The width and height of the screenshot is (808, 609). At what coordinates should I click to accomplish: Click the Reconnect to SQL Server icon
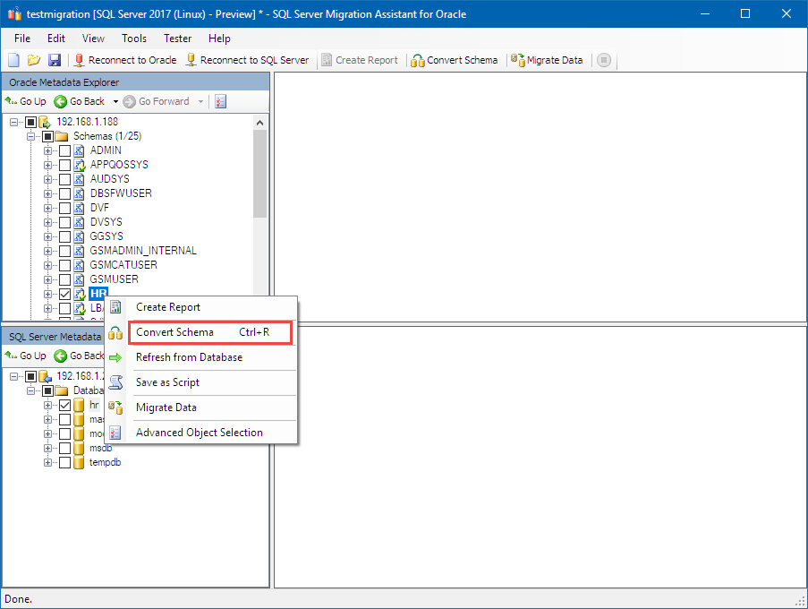pyautogui.click(x=191, y=60)
